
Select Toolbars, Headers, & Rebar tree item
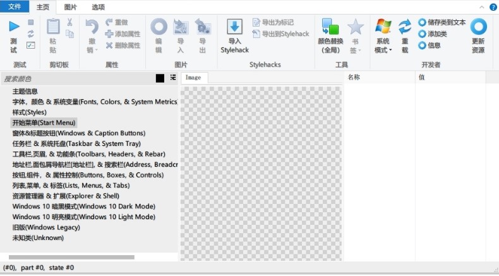[89, 154]
